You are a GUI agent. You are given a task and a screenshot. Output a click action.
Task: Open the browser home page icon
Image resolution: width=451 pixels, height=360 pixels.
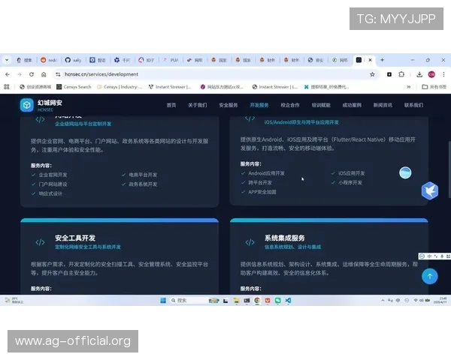coord(44,74)
